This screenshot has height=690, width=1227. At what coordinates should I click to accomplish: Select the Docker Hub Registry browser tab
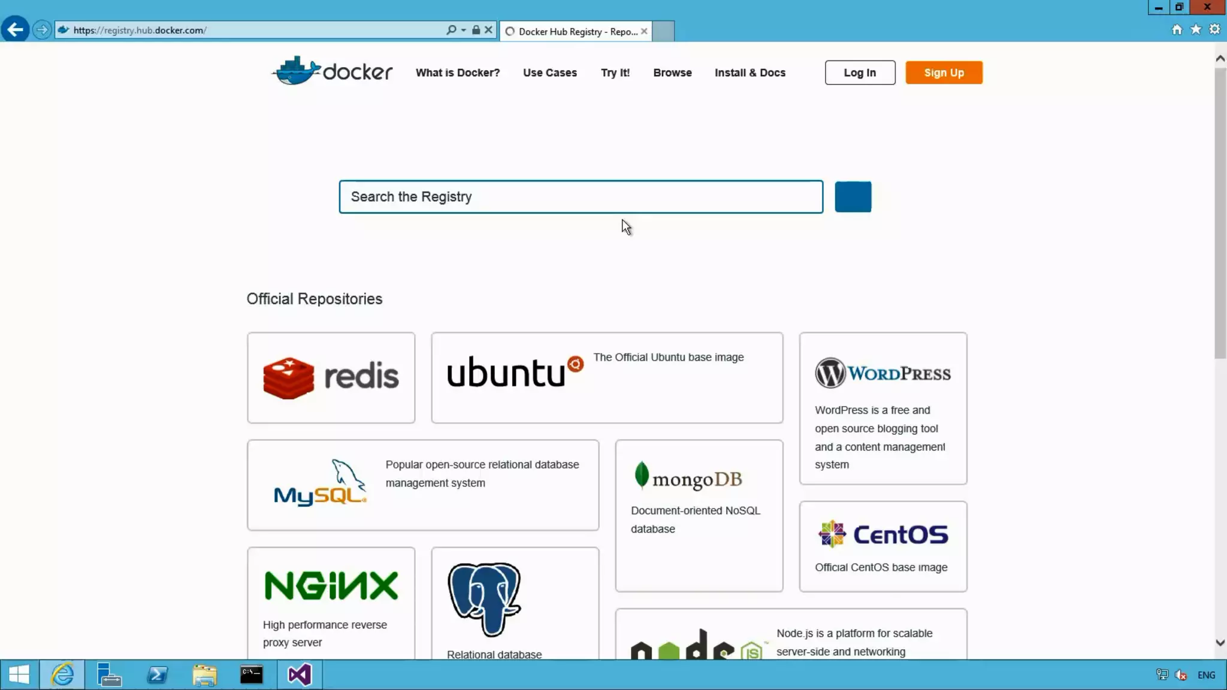575,31
